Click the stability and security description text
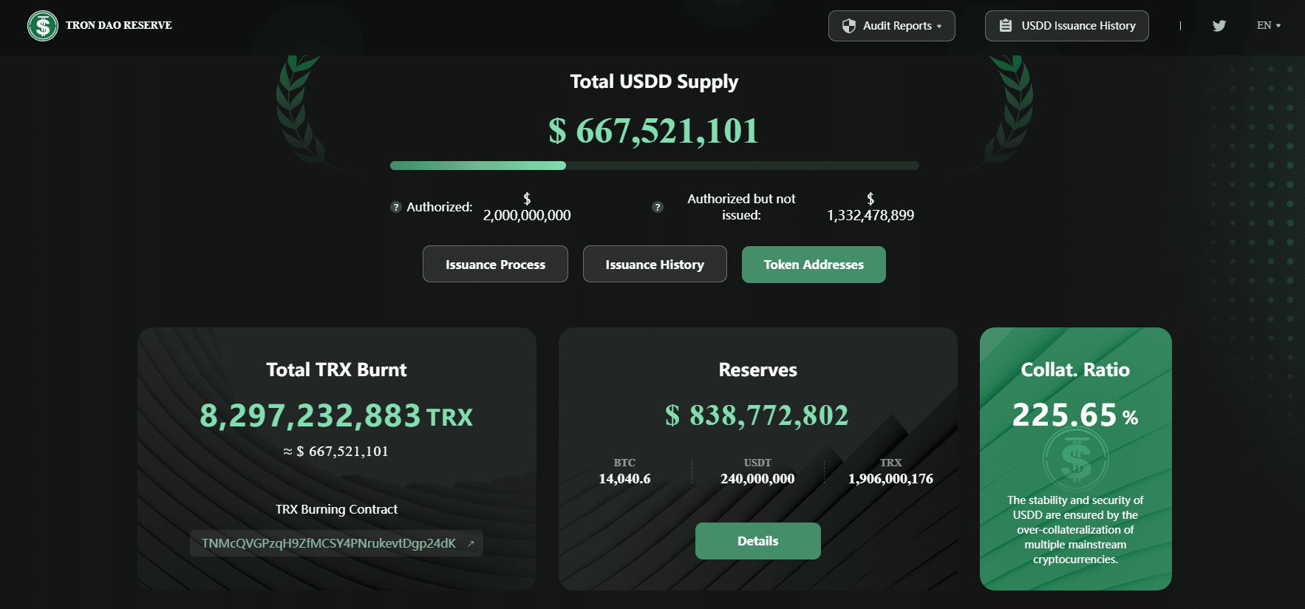 [1075, 530]
